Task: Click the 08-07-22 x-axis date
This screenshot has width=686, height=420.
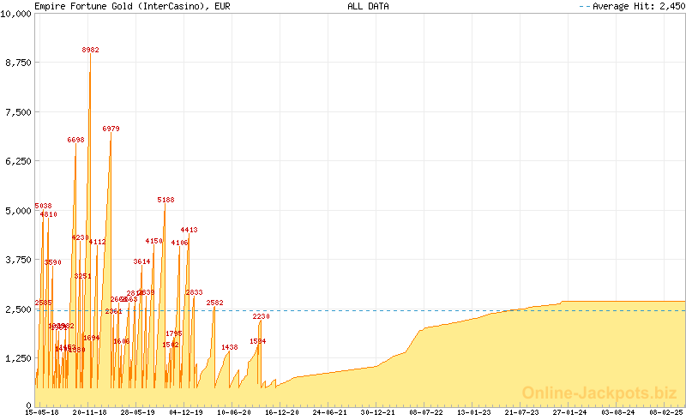Action: click(425, 412)
